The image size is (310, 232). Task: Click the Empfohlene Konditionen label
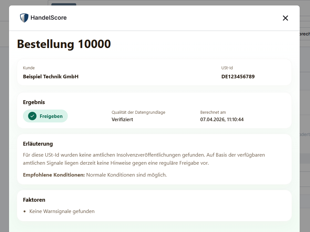pyautogui.click(x=54, y=175)
